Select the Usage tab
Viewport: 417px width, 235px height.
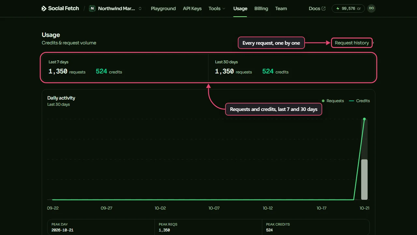(240, 8)
